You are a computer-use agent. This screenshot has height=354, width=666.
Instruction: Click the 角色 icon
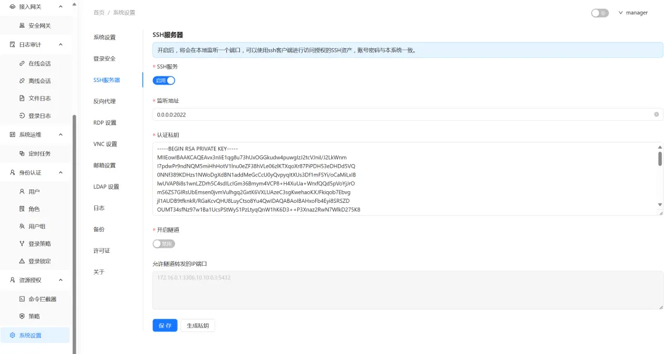tap(22, 208)
